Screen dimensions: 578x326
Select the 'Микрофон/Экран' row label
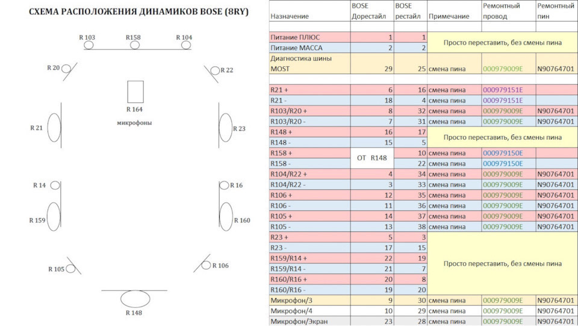pos(299,321)
